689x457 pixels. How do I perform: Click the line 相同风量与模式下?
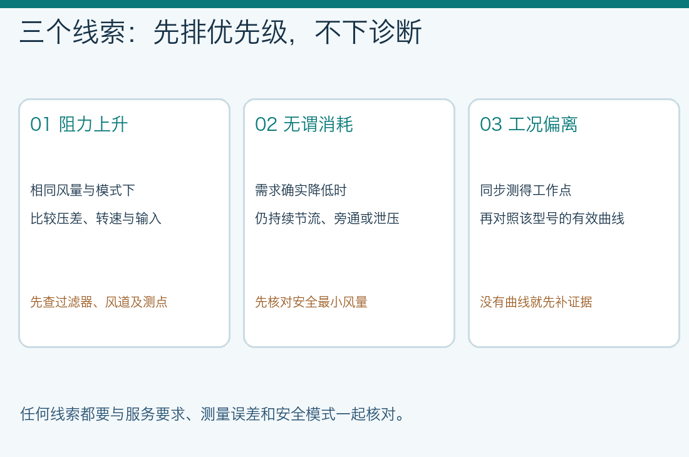pos(83,190)
